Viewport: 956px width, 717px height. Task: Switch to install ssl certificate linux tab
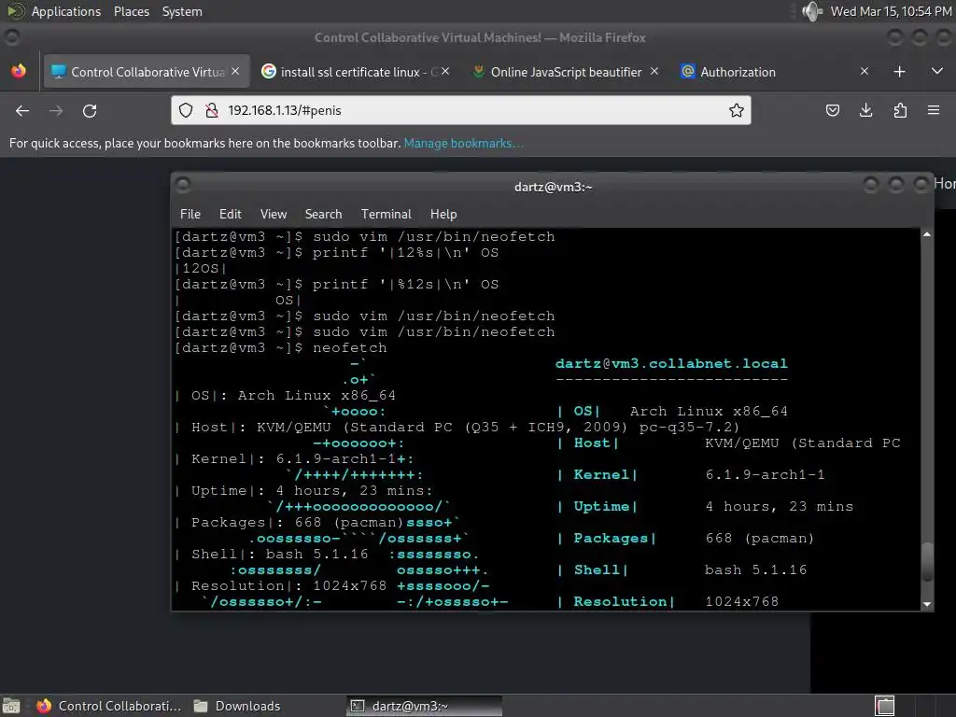coord(356,71)
